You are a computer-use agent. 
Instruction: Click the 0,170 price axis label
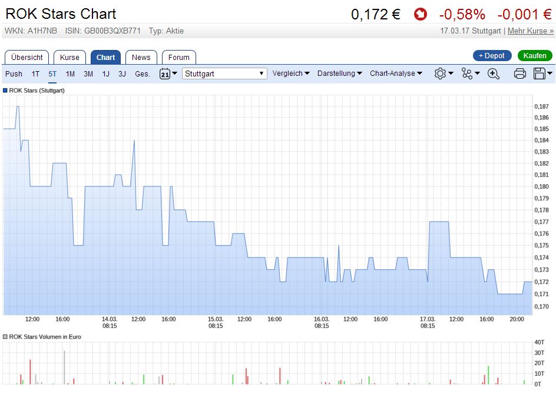click(x=541, y=306)
